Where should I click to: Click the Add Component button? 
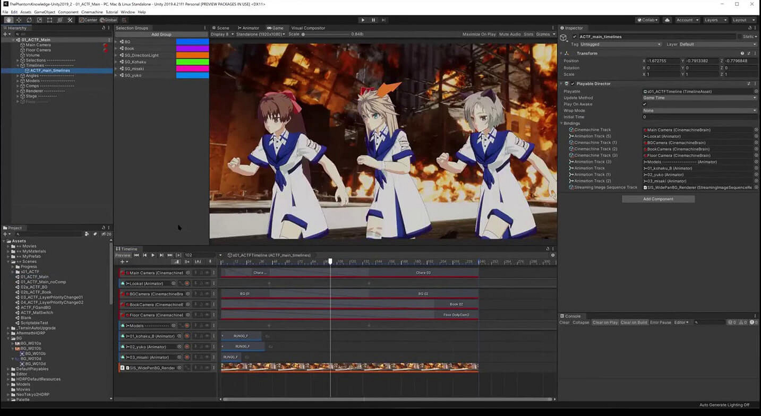pyautogui.click(x=658, y=199)
